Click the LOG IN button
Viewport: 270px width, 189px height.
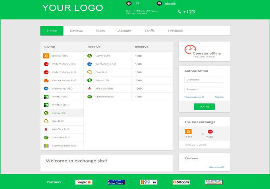(x=204, y=107)
